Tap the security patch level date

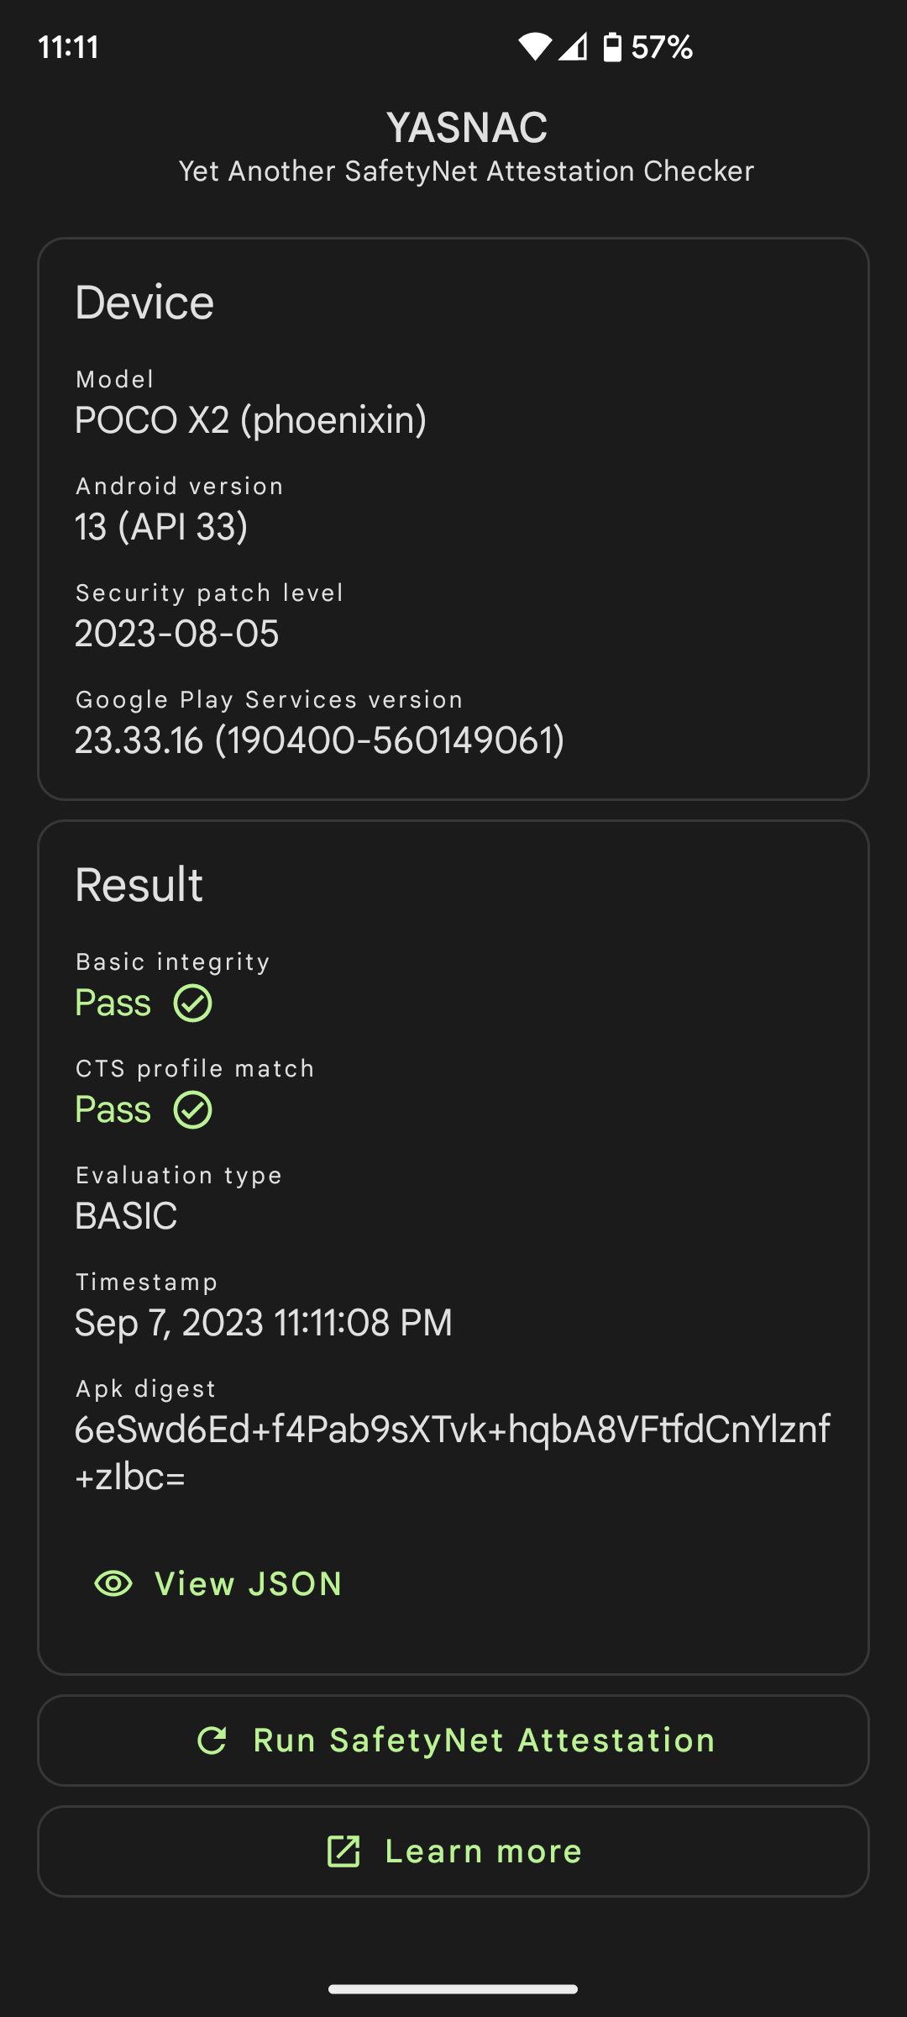pos(176,634)
